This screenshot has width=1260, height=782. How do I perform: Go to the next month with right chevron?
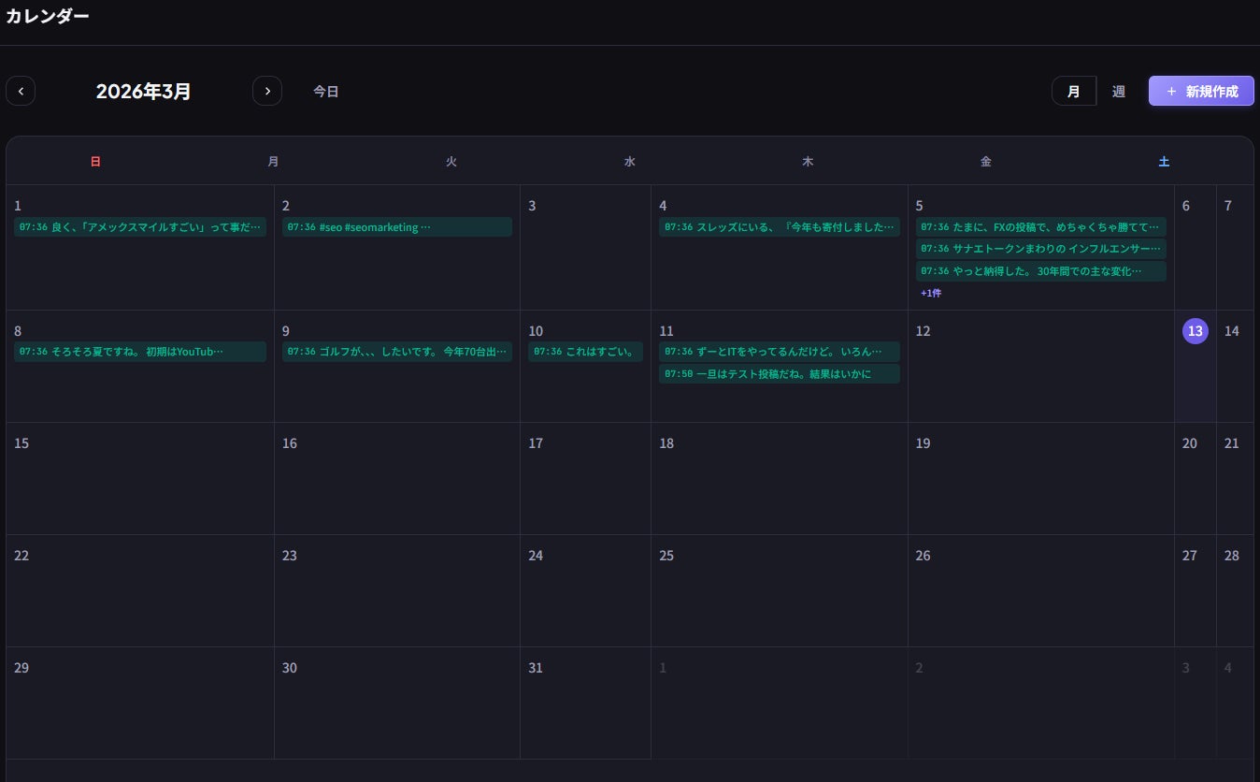pos(267,91)
